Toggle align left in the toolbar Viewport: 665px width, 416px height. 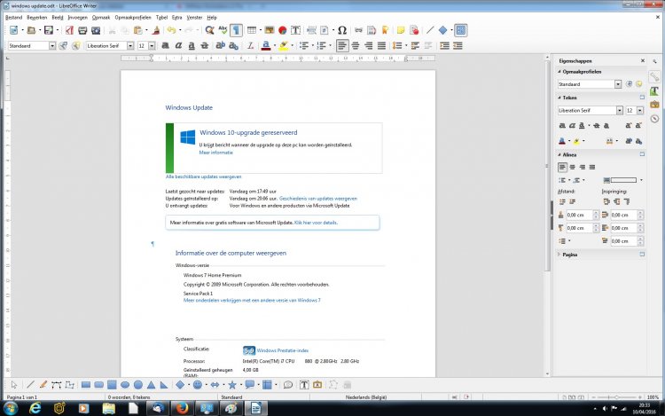pyautogui.click(x=340, y=45)
